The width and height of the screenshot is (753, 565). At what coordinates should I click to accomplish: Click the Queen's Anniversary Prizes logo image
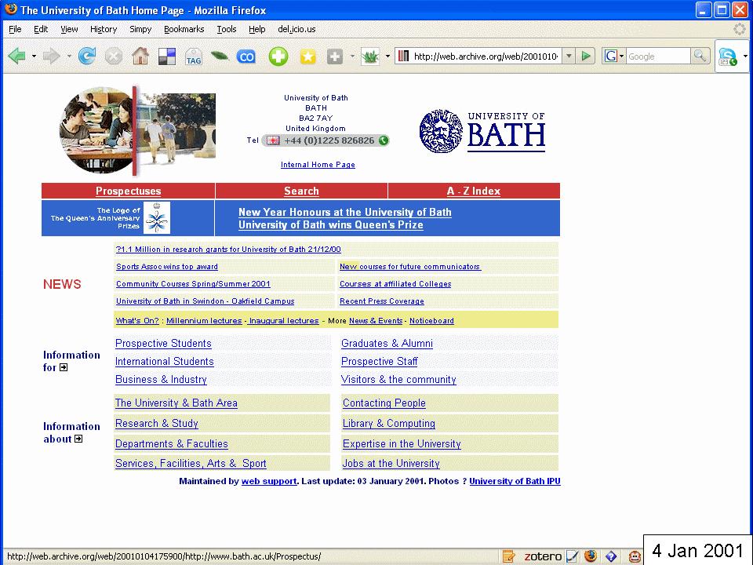[x=157, y=217]
